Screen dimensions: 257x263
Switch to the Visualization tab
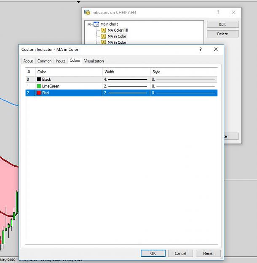(x=94, y=61)
